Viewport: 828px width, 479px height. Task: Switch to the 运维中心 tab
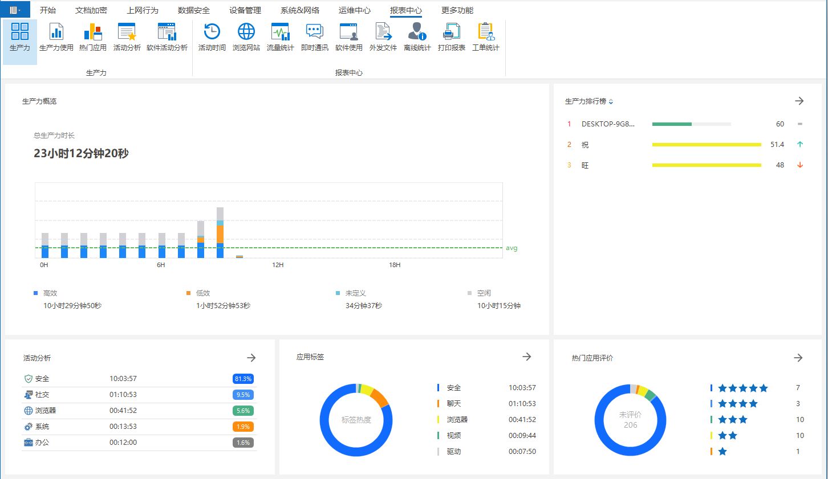(x=355, y=10)
